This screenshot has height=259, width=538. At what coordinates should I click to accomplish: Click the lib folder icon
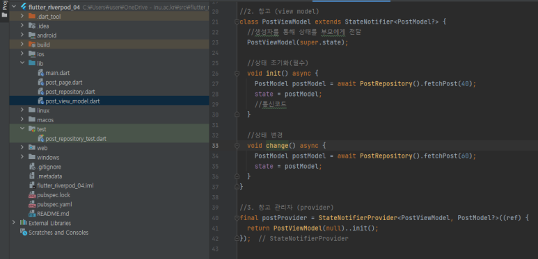[32, 63]
